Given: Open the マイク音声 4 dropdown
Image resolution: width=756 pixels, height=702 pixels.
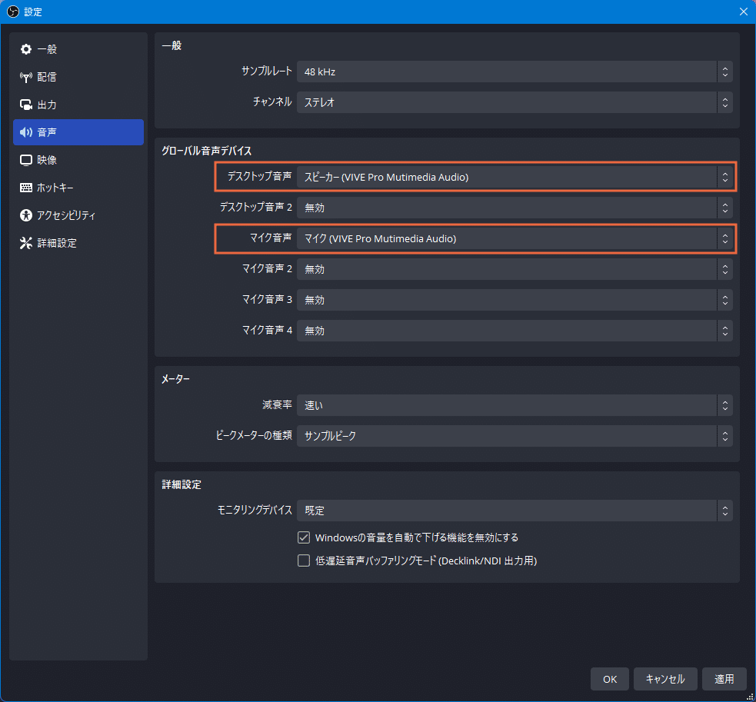Looking at the screenshot, I should coord(515,331).
